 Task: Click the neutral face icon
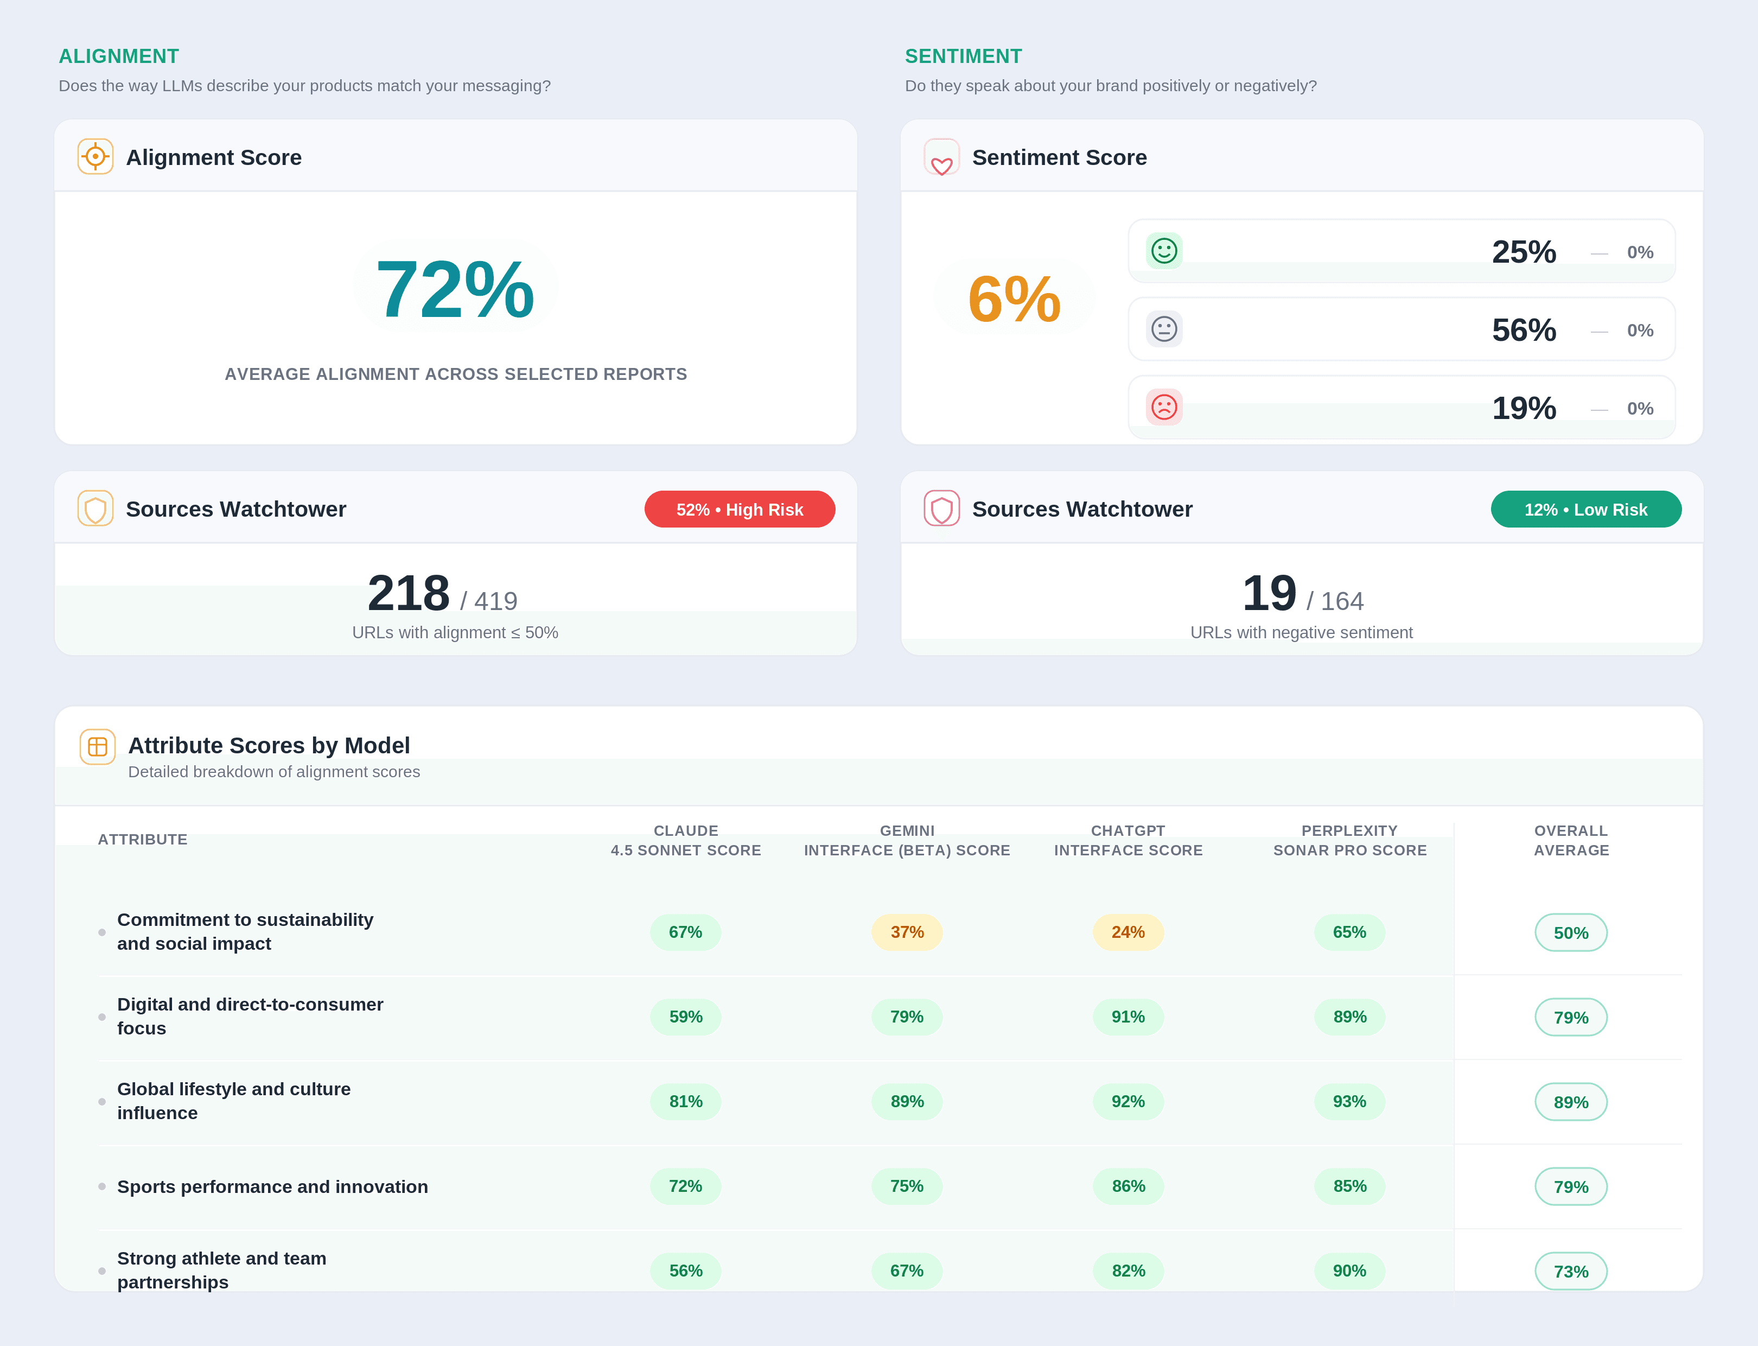pyautogui.click(x=1164, y=328)
